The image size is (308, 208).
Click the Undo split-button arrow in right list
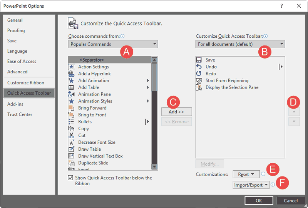[x=281, y=67]
